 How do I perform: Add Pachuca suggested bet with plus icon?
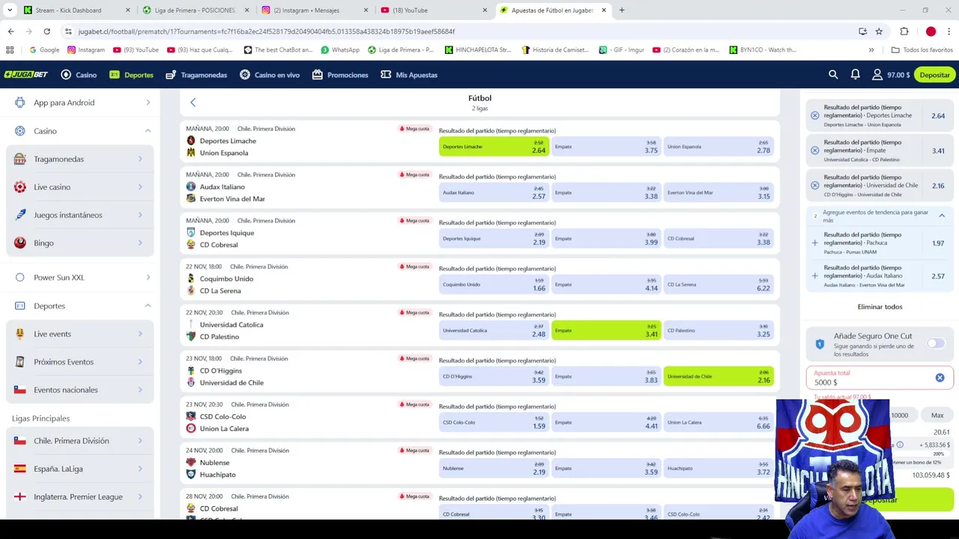[815, 243]
